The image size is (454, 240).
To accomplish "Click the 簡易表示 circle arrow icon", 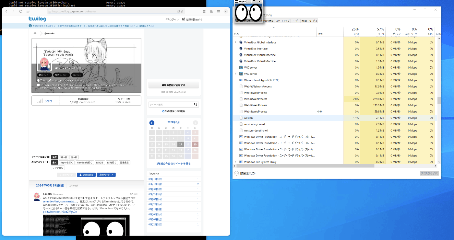I will click(x=236, y=173).
